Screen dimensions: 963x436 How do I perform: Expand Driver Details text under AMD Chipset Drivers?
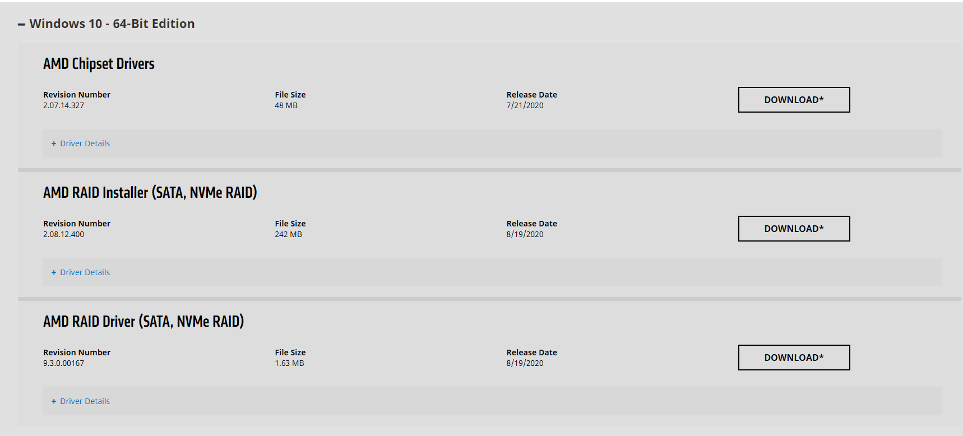tap(85, 143)
